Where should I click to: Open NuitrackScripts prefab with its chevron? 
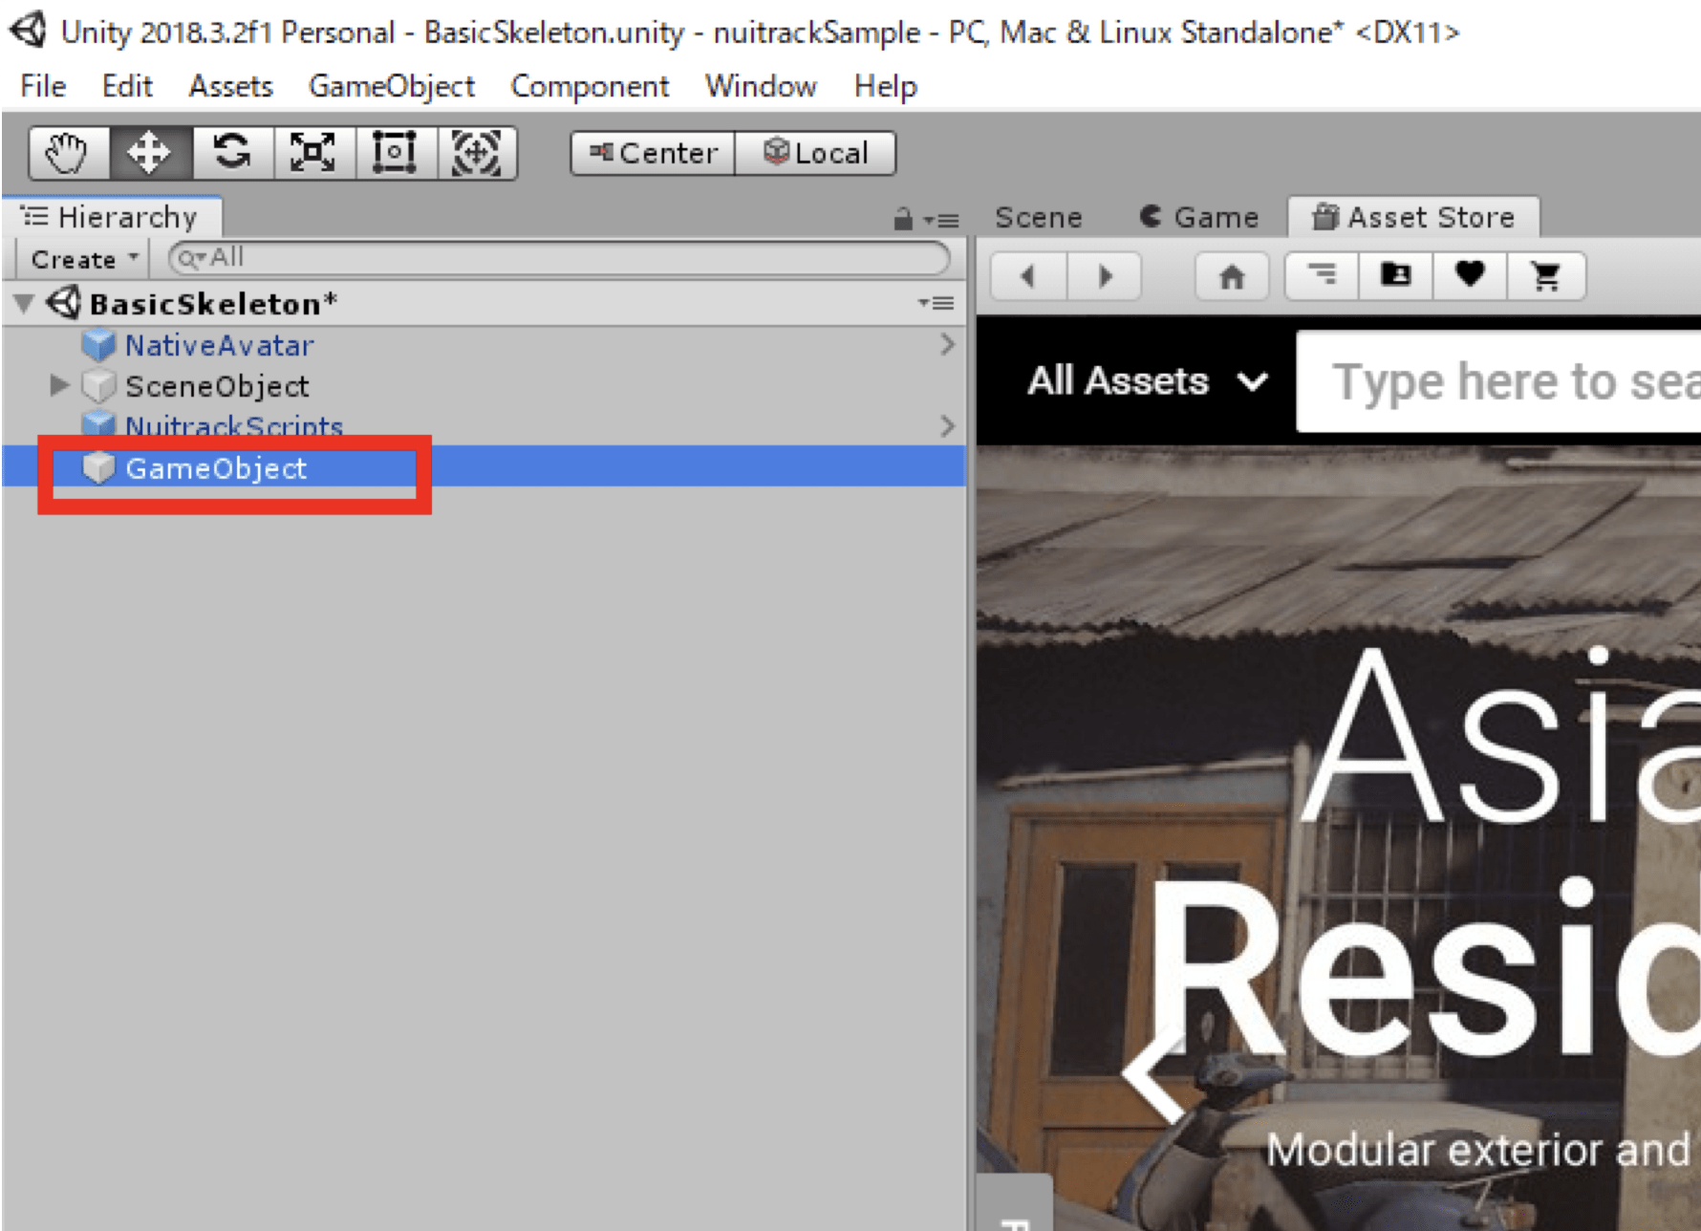[947, 426]
